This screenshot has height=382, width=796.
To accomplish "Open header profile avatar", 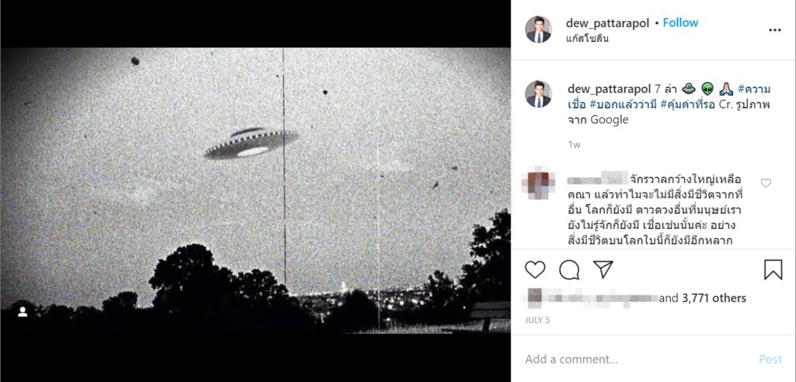I will pos(538,30).
